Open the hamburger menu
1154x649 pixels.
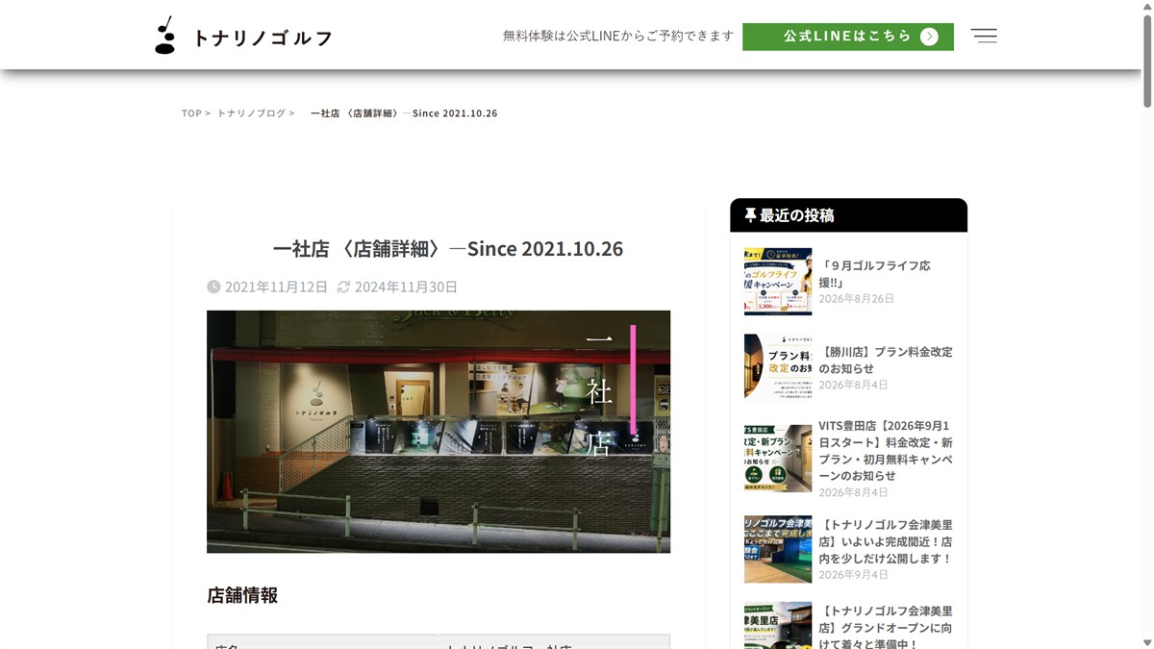click(984, 37)
